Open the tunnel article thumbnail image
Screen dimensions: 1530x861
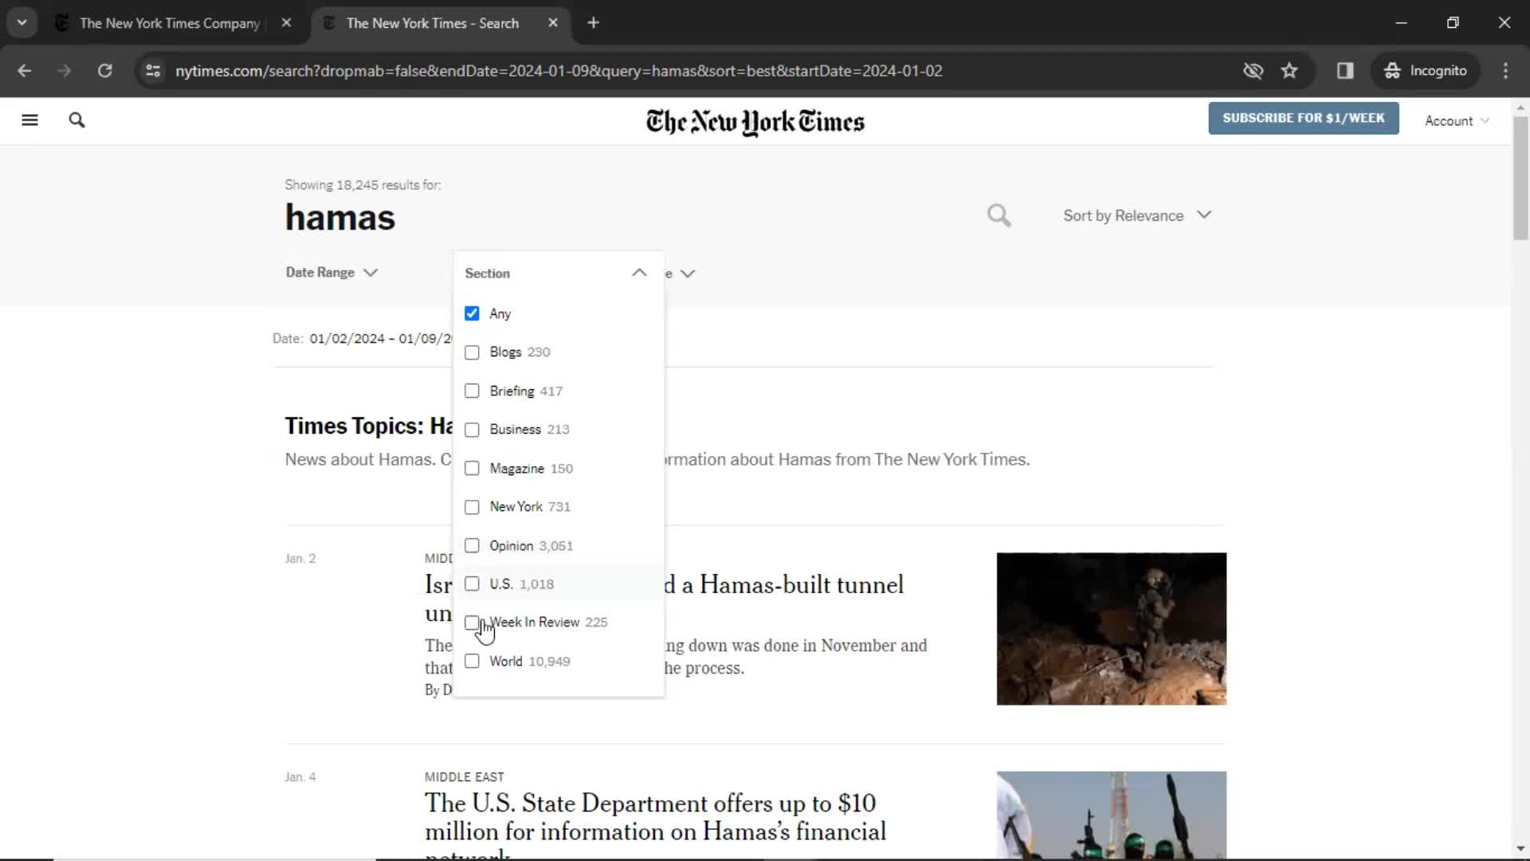click(1111, 628)
